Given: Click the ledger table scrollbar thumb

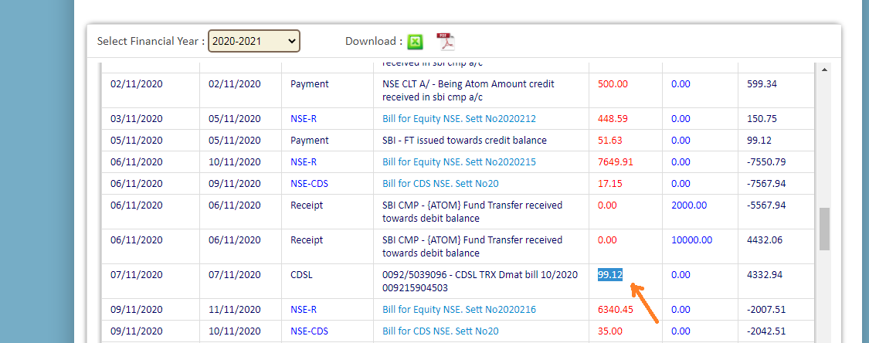Looking at the screenshot, I should pos(824,229).
